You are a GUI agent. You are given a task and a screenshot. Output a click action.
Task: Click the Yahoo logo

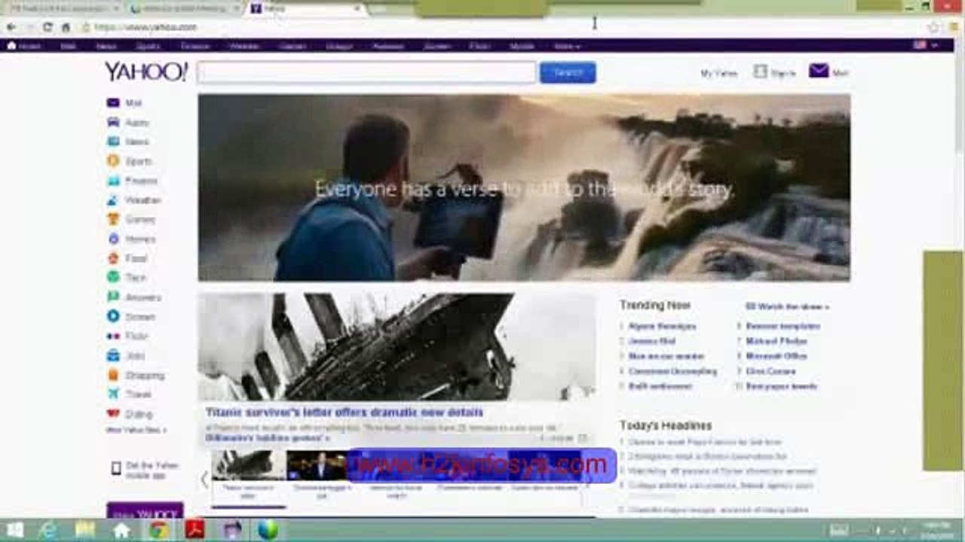coord(146,72)
